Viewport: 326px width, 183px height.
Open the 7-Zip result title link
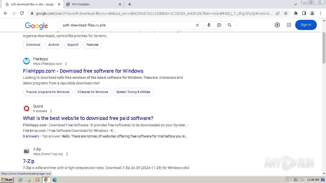29,161
